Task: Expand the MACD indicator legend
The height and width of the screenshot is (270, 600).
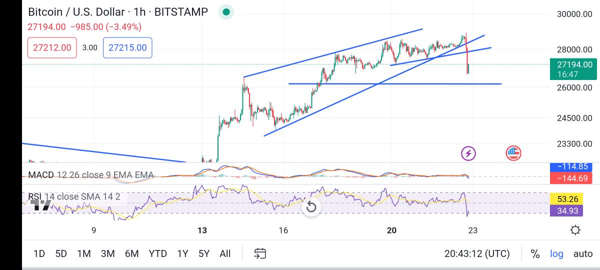Action: tap(90, 175)
